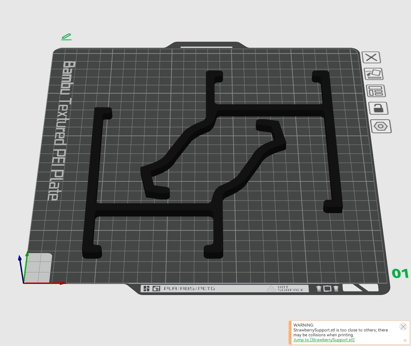411x346 pixels.
Task: Follow the Jump to [StrawberrySupport.stl] link
Action: coord(324,340)
